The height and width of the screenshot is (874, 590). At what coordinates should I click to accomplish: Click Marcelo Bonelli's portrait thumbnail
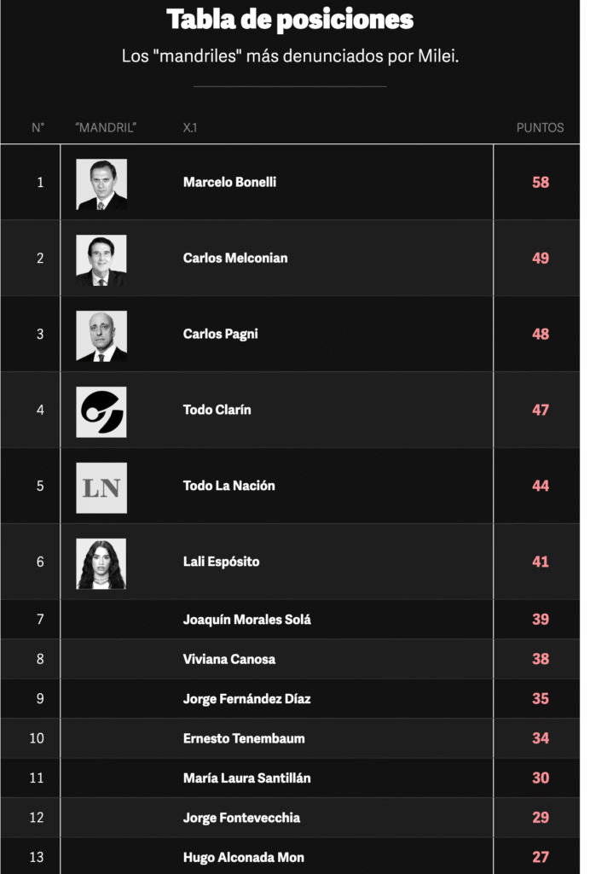(101, 184)
